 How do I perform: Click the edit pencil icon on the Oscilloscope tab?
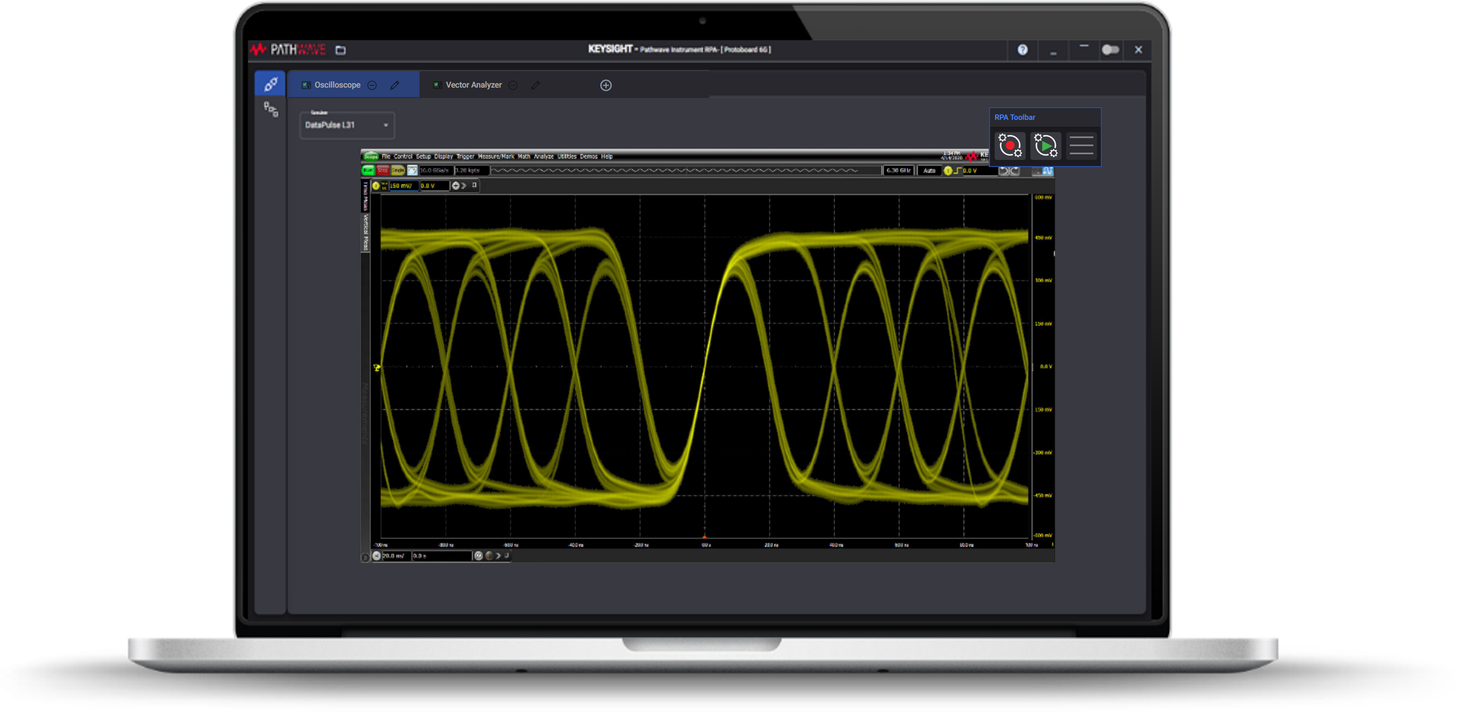tap(395, 86)
